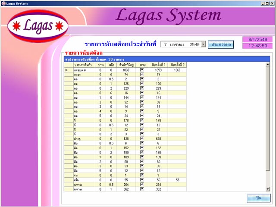Click the second count value 1060

[177, 70]
